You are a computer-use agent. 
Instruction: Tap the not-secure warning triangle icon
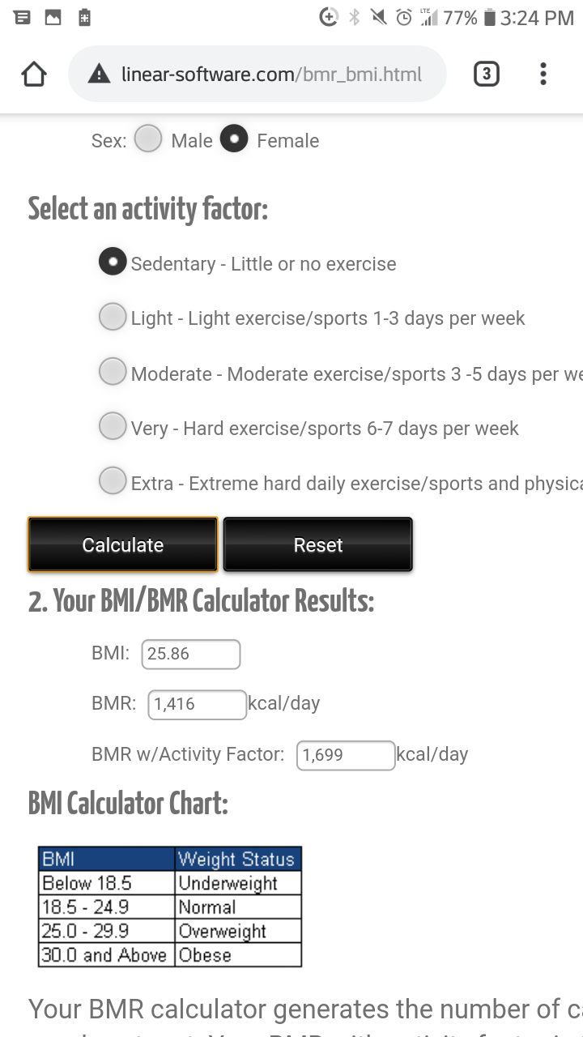coord(99,75)
